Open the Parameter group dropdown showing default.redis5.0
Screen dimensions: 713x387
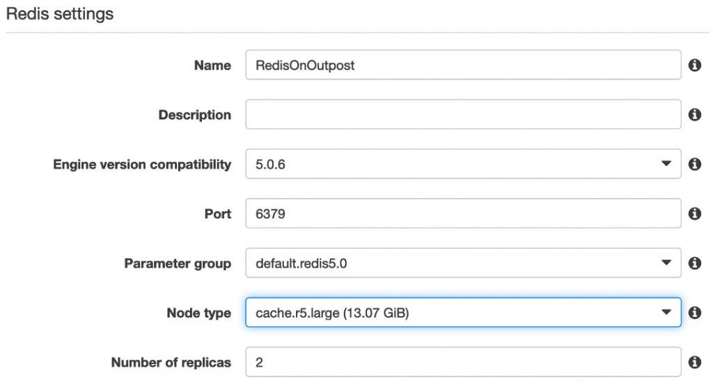pyautogui.click(x=463, y=263)
